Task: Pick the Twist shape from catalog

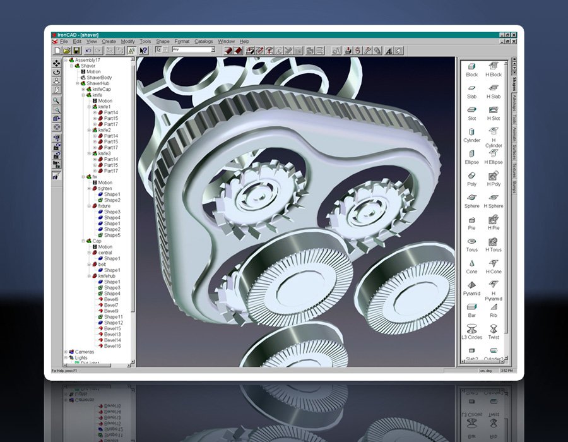Action: point(494,330)
